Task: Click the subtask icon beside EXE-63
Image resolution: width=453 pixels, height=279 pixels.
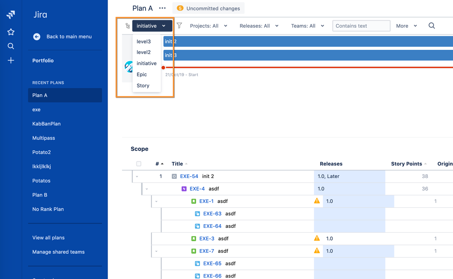Action: click(197, 214)
